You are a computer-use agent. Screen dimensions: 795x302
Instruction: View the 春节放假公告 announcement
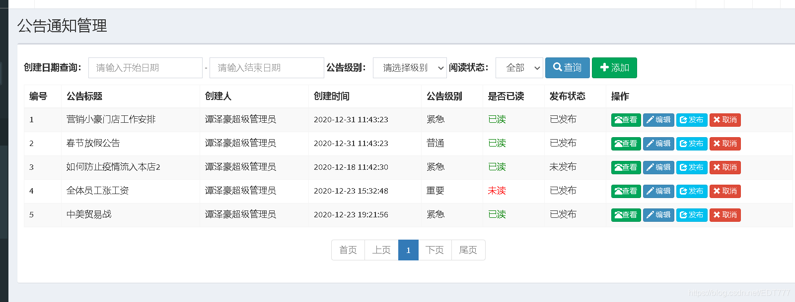[x=626, y=144]
